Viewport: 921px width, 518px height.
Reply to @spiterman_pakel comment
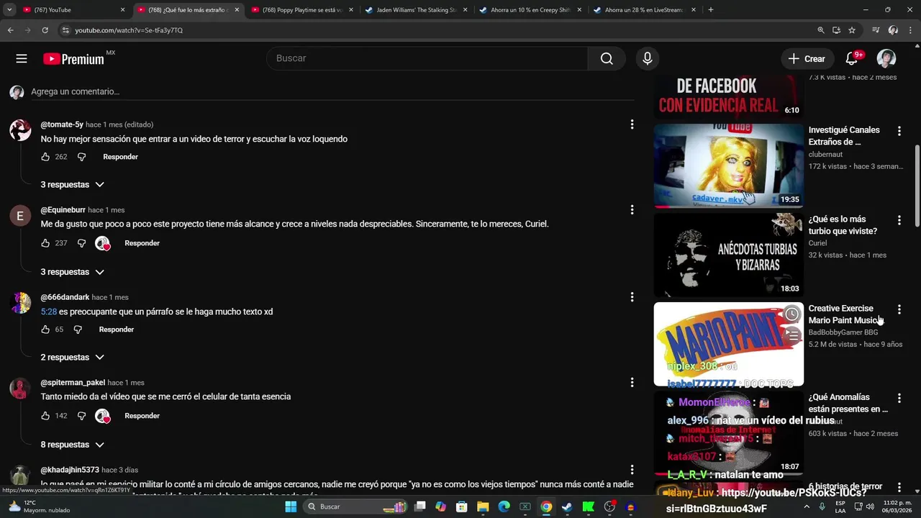(142, 416)
